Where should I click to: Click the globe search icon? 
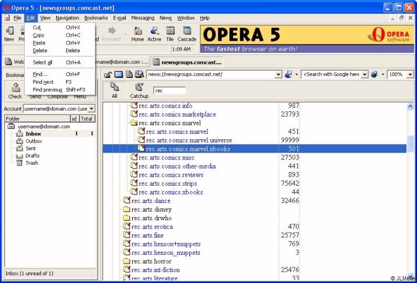375,74
